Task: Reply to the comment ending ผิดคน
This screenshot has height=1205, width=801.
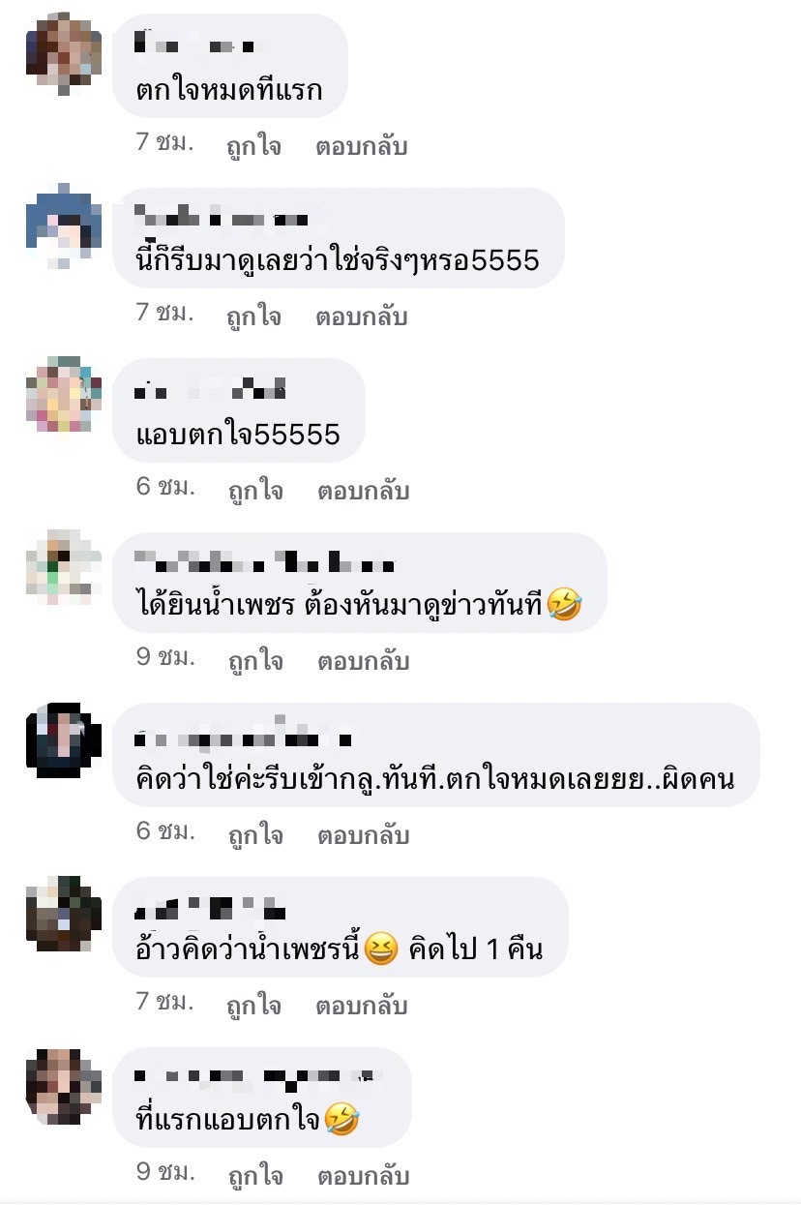Action: coord(364,834)
